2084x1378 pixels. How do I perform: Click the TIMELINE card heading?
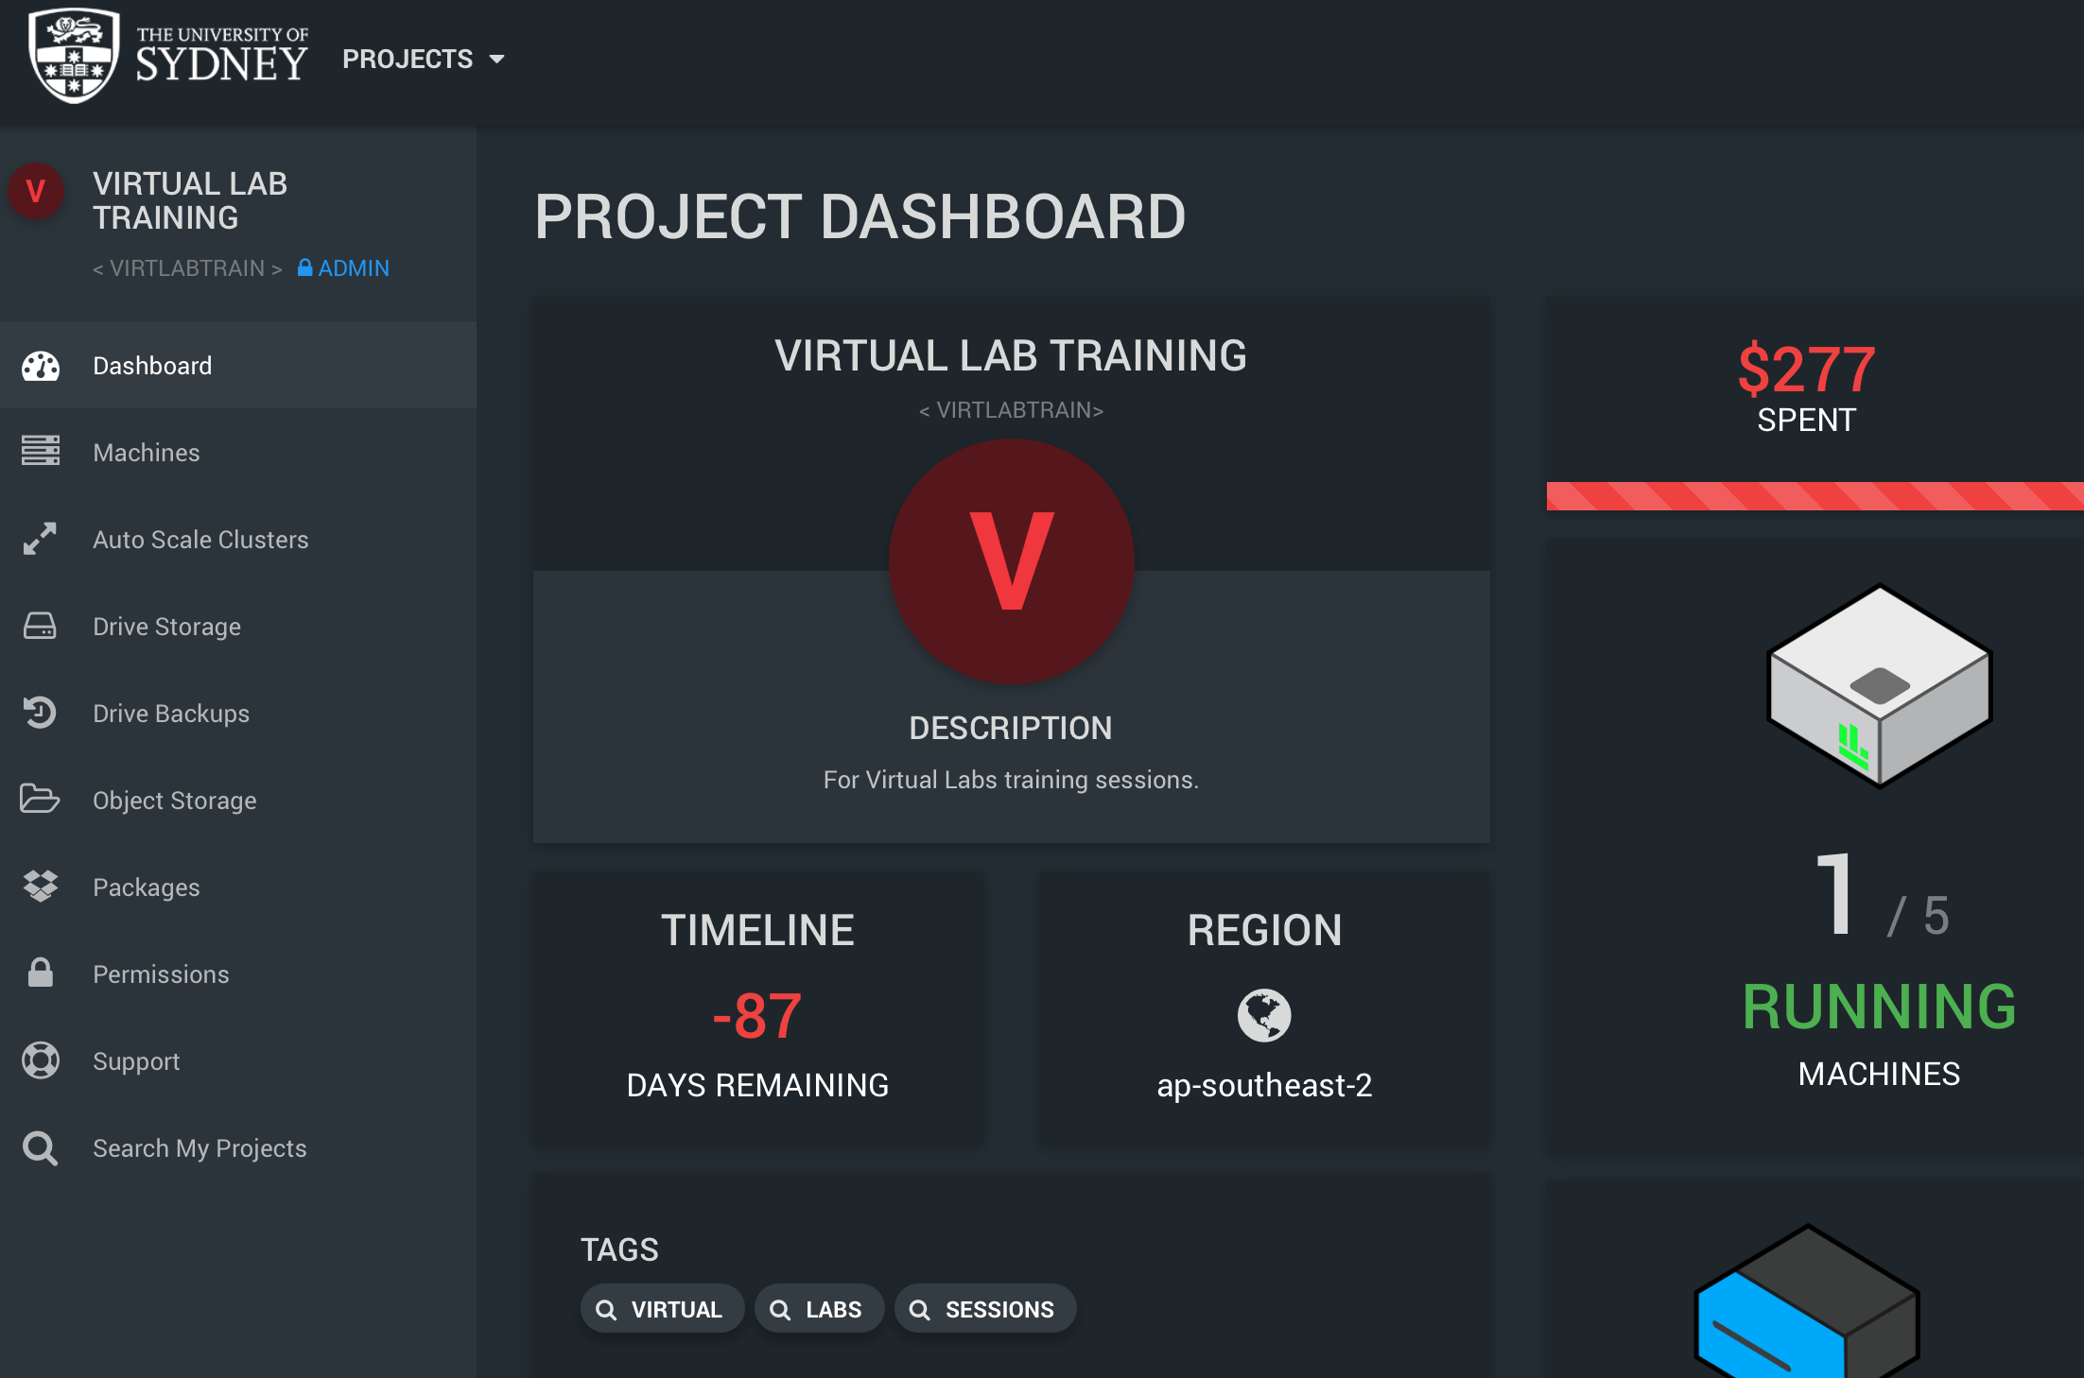tap(757, 930)
